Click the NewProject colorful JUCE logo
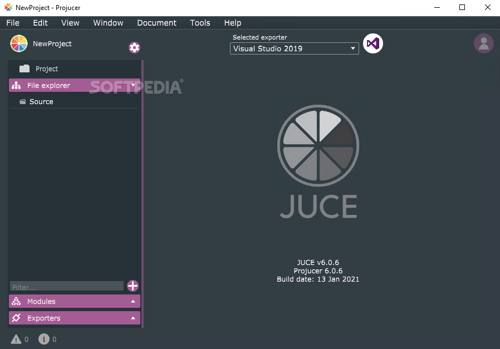This screenshot has height=349, width=500. point(19,43)
